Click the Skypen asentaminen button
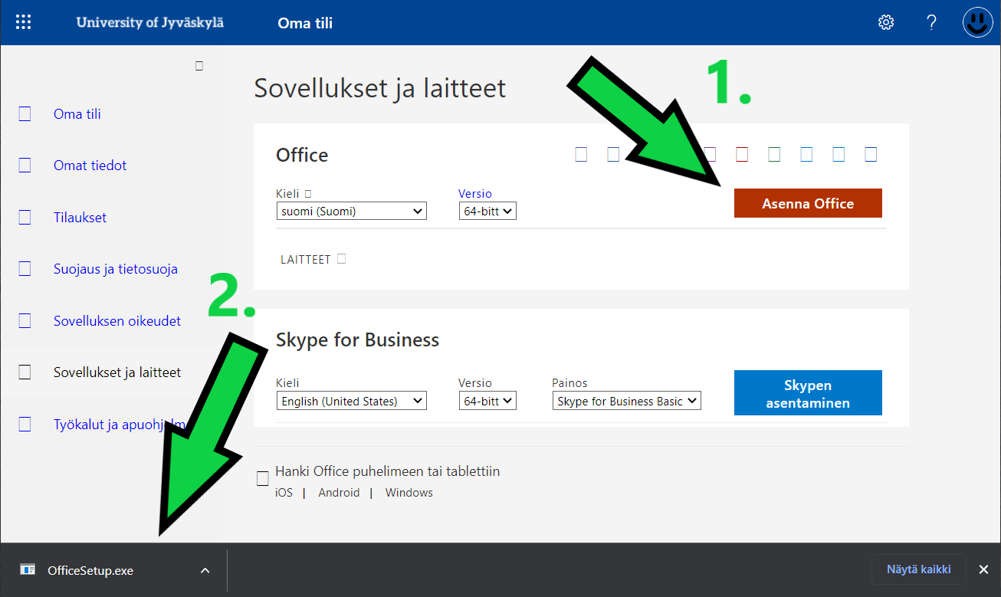 pyautogui.click(x=807, y=393)
